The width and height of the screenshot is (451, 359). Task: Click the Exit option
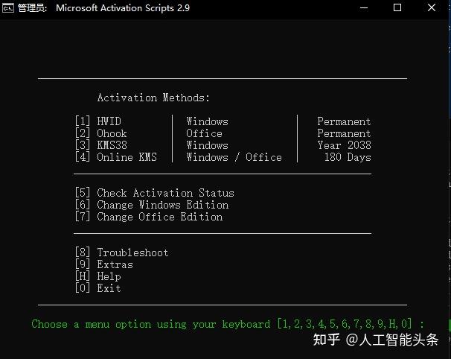point(109,288)
